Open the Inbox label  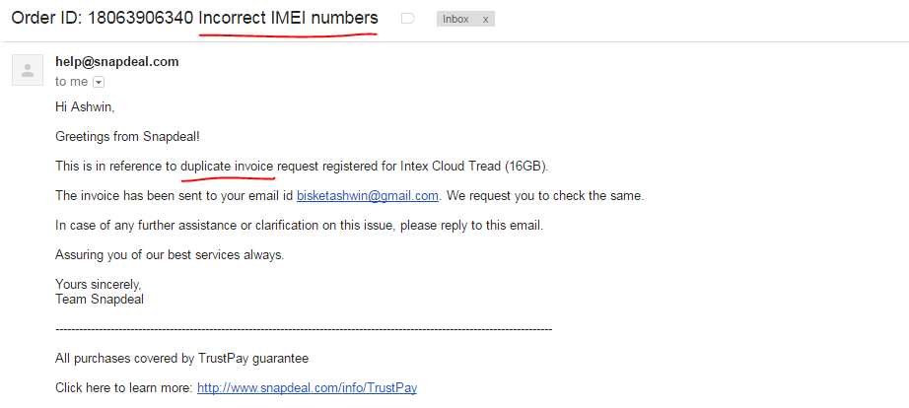[x=455, y=19]
